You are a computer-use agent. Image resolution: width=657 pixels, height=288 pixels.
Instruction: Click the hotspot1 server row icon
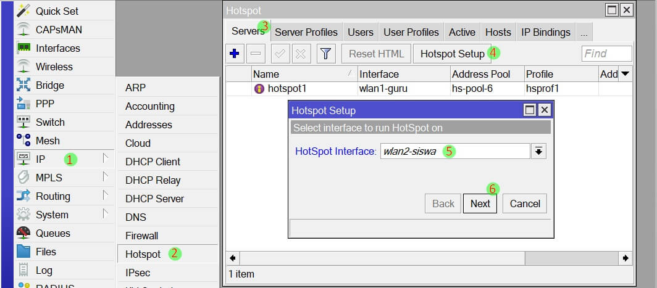coord(259,88)
